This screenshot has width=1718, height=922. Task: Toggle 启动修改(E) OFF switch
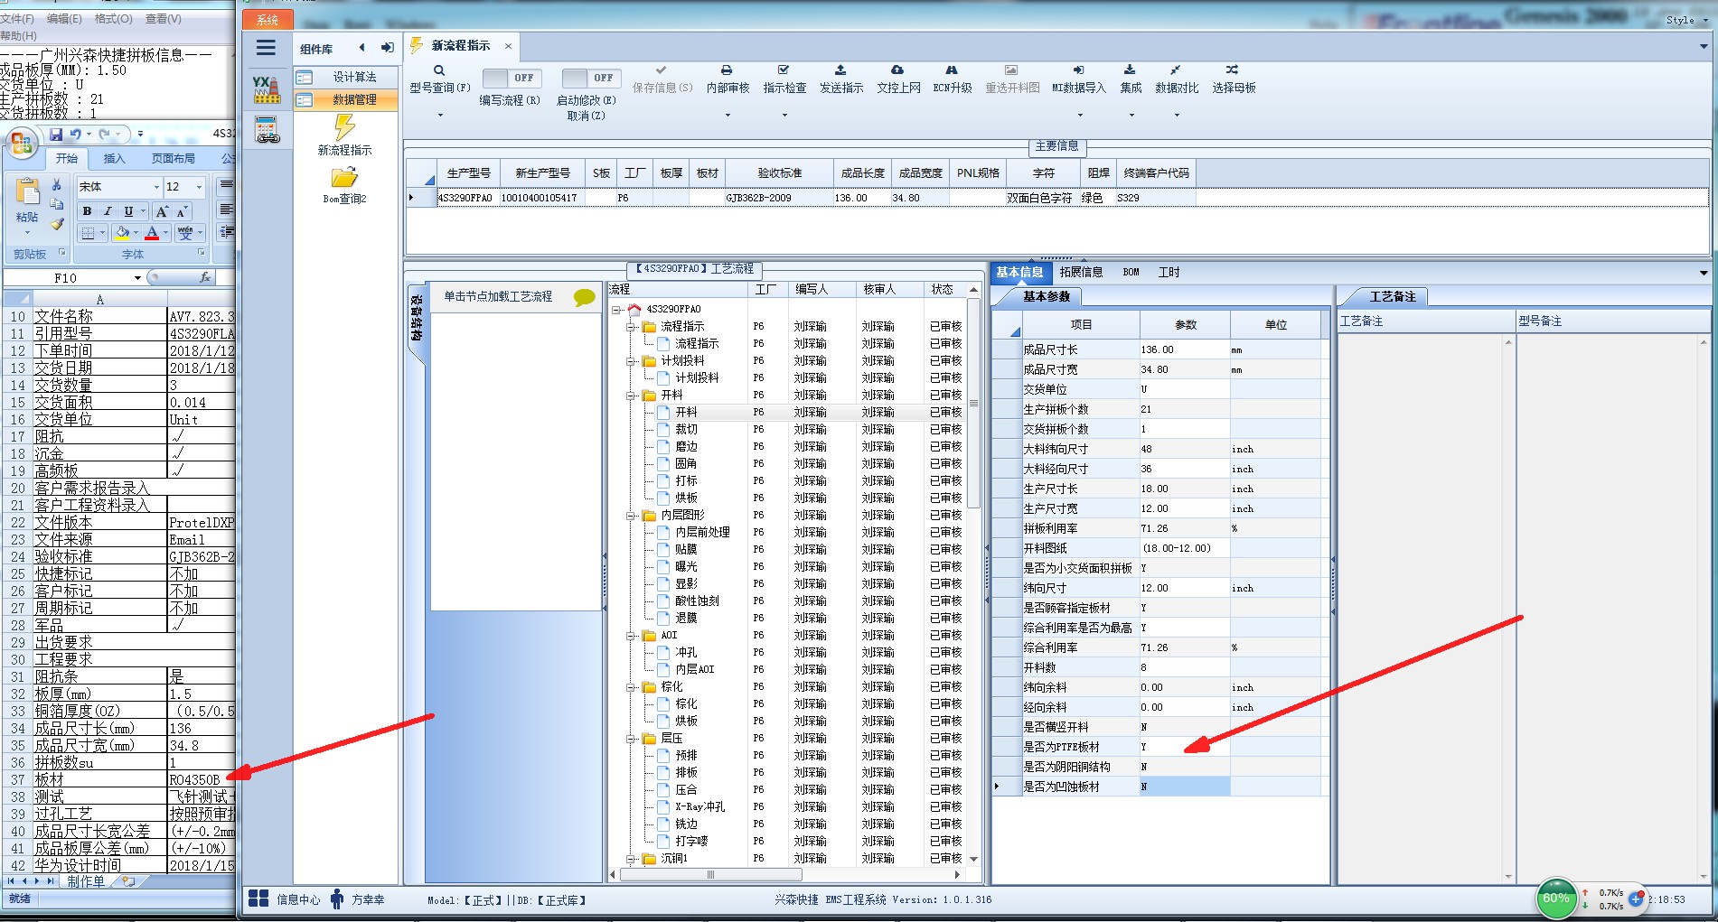click(x=590, y=78)
